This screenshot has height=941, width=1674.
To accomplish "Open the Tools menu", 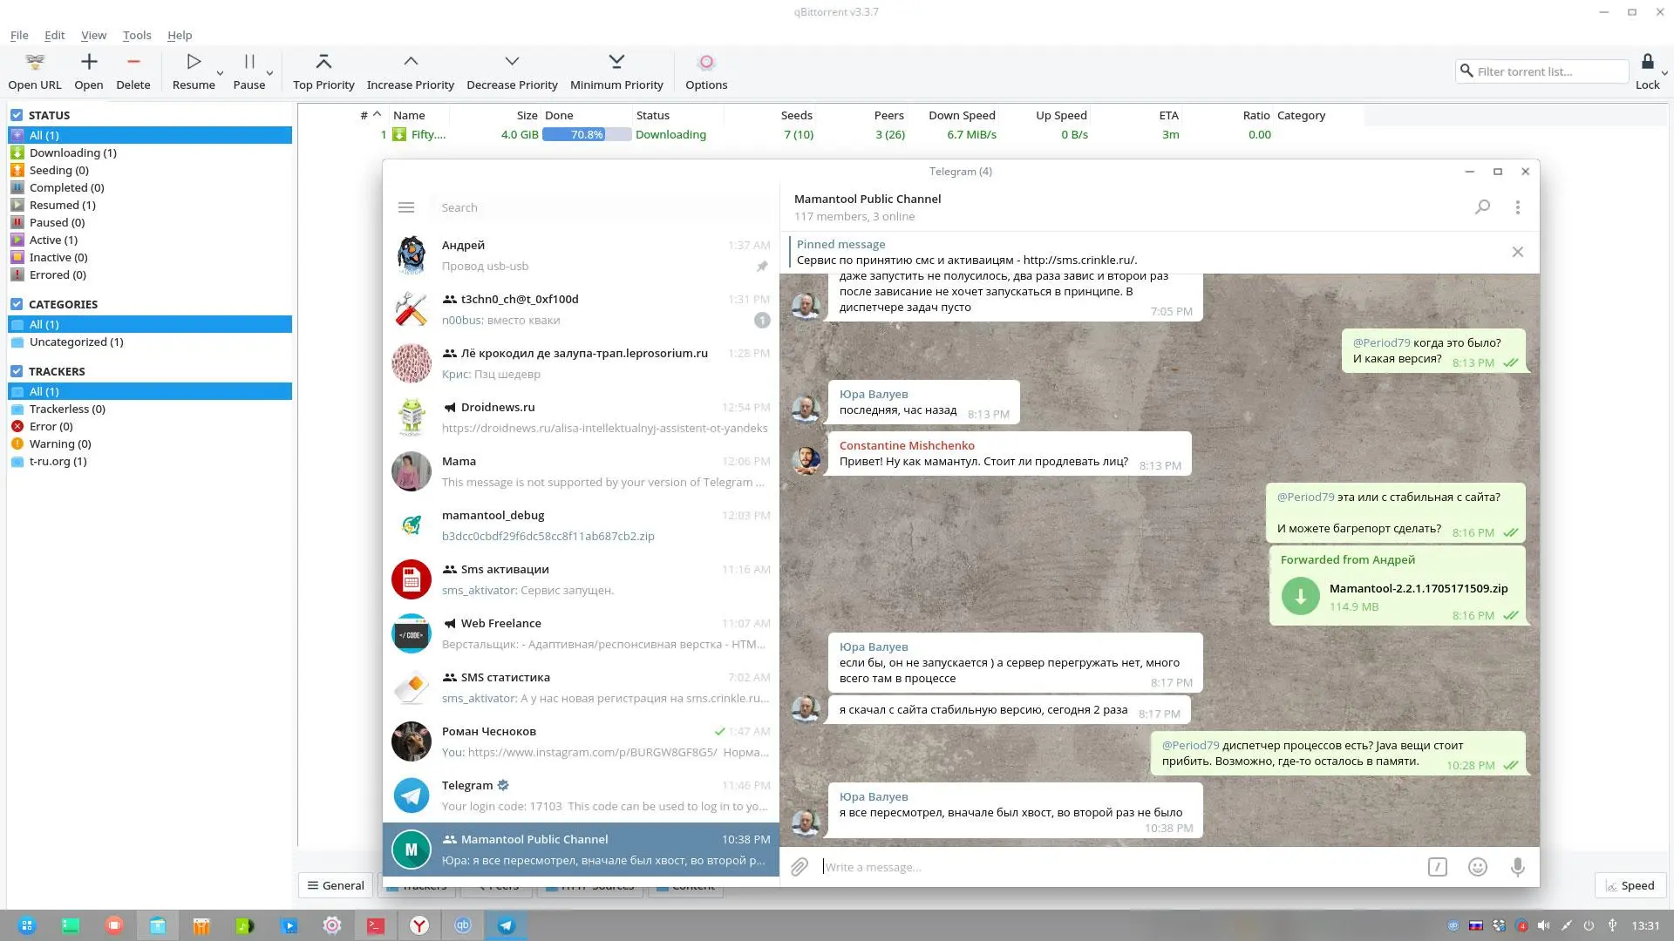I will [137, 35].
